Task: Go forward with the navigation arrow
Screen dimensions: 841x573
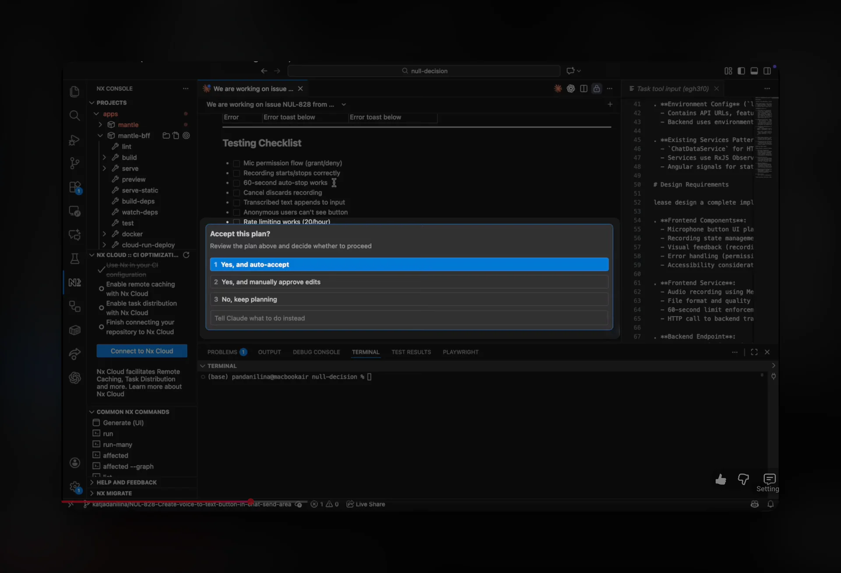Action: click(277, 71)
